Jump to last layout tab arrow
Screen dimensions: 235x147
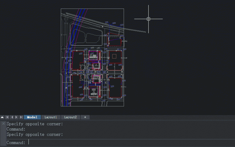[x=21, y=117]
